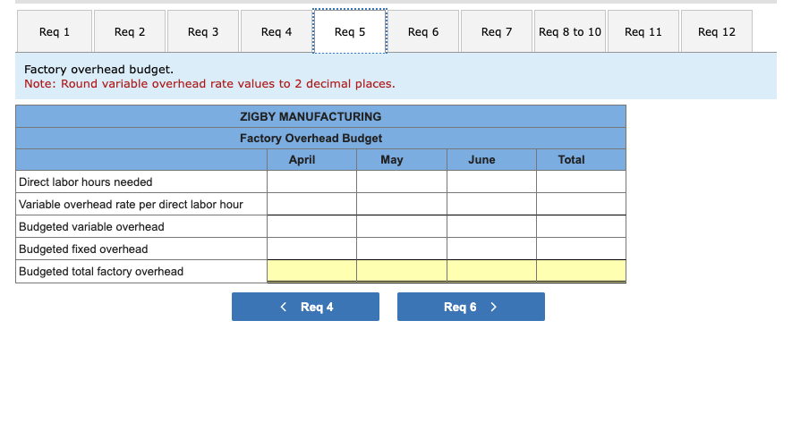Viewport: 809px width, 422px height.
Task: Click the June column header
Action: [x=491, y=160]
